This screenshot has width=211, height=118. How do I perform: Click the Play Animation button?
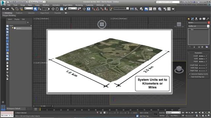[x=190, y=113]
